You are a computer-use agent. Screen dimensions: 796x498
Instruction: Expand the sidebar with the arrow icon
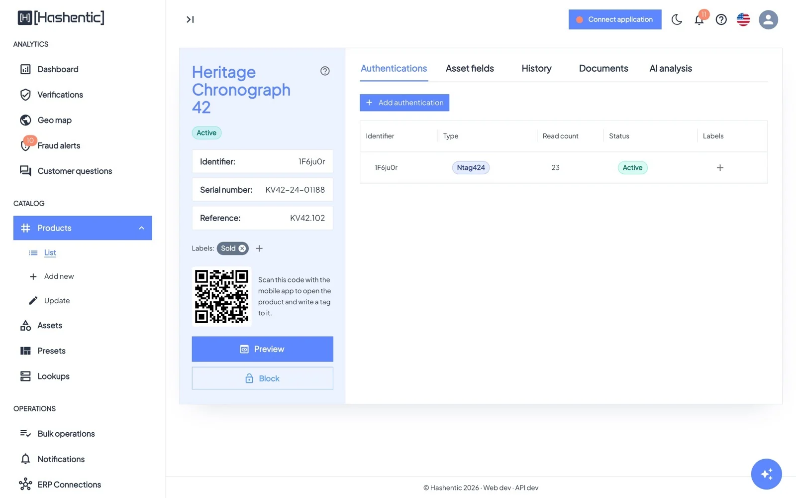(x=190, y=19)
